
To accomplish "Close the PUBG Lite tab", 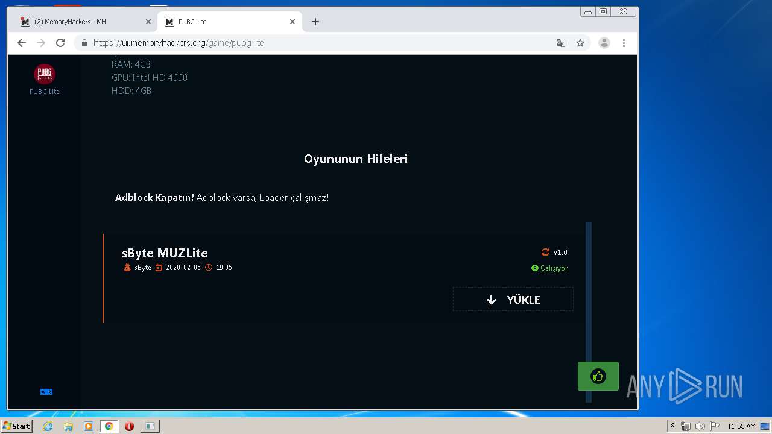I will (293, 22).
